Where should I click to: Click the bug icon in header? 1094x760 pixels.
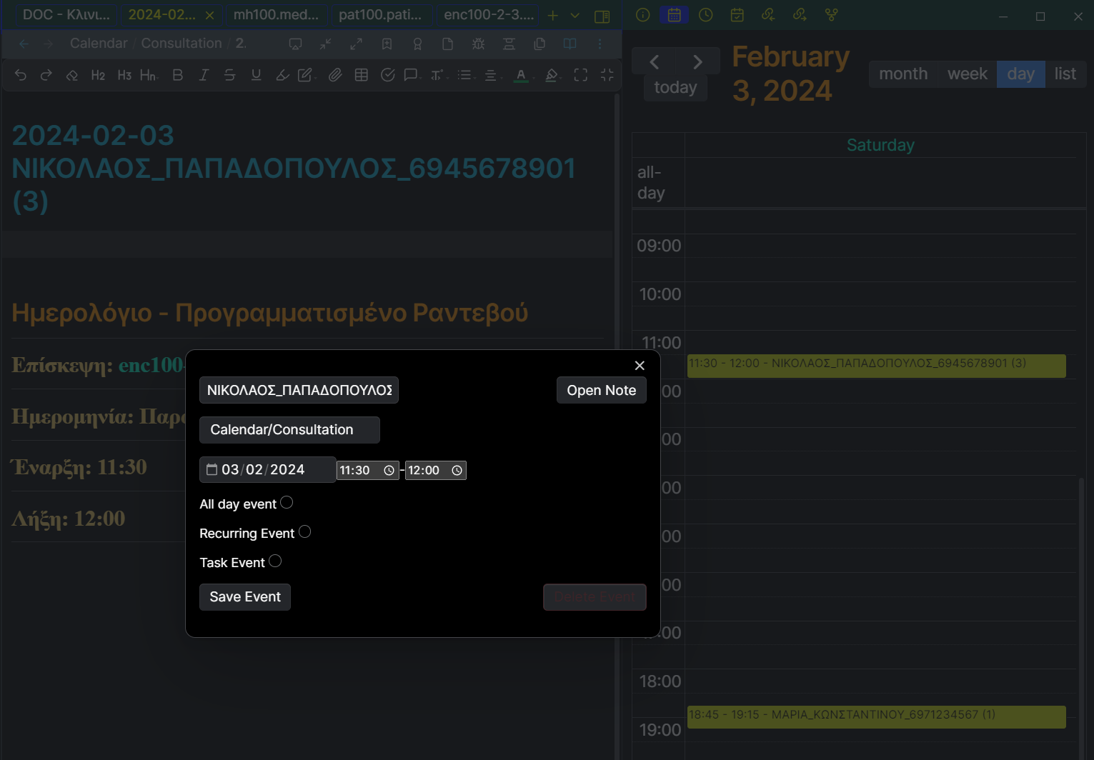pyautogui.click(x=478, y=44)
